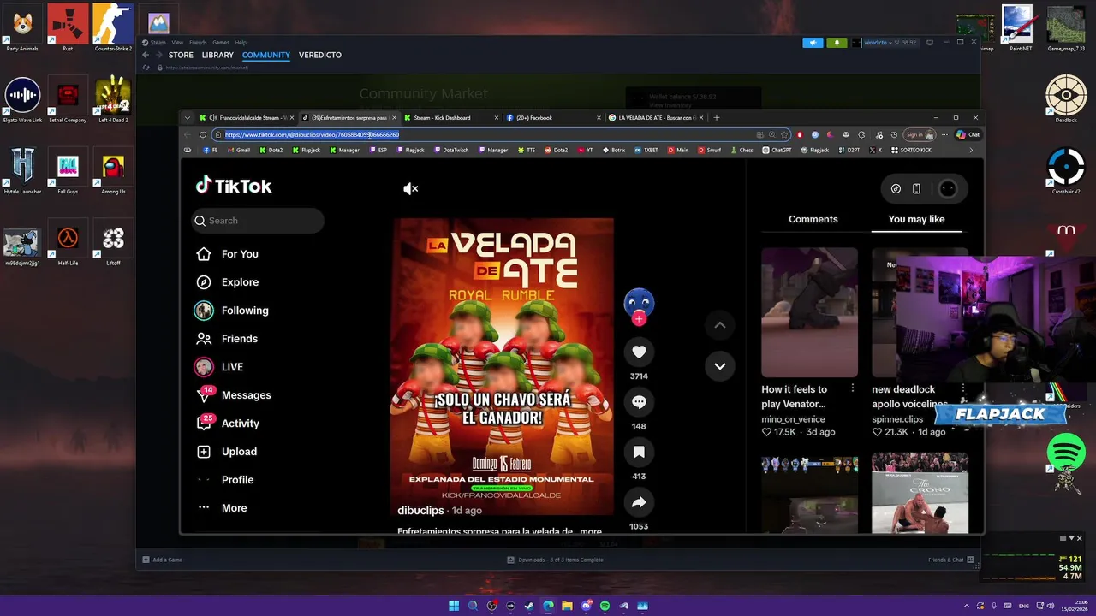Click Add a Game in Steam
1096x616 pixels.
click(163, 560)
